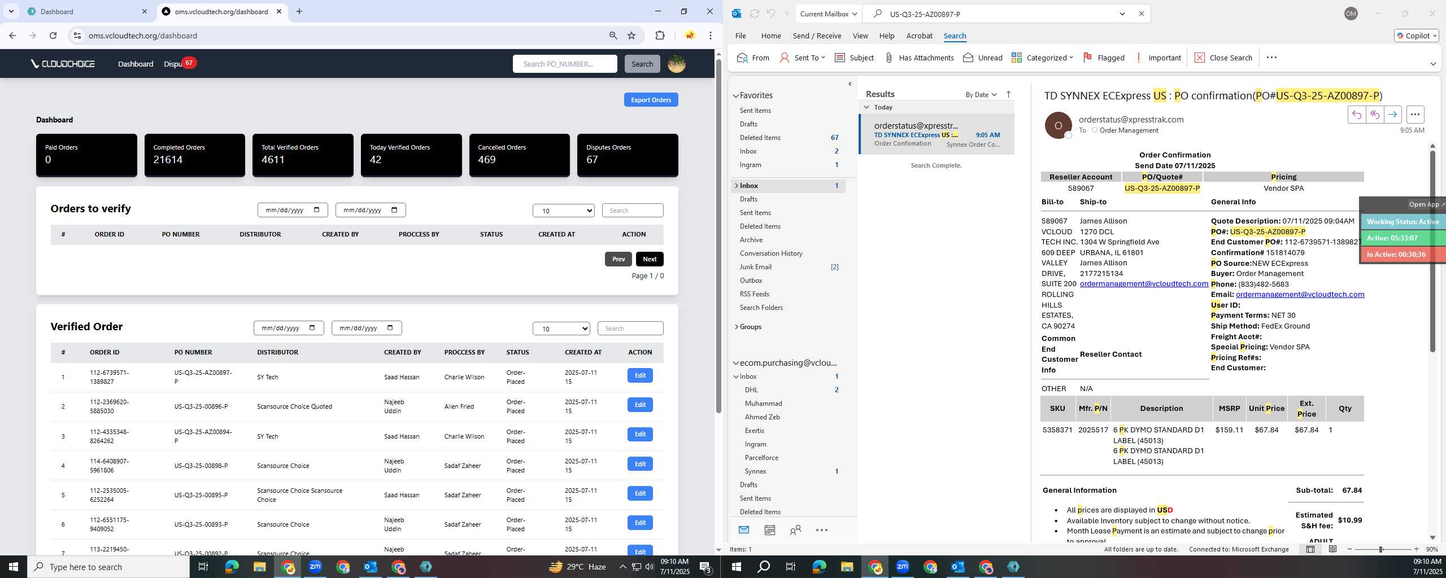Open Copilot dropdown in Outlook
The image size is (1446, 578).
point(1416,36)
